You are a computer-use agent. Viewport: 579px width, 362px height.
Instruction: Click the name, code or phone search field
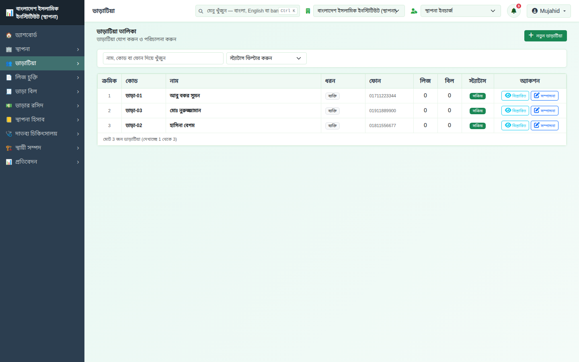tap(163, 58)
